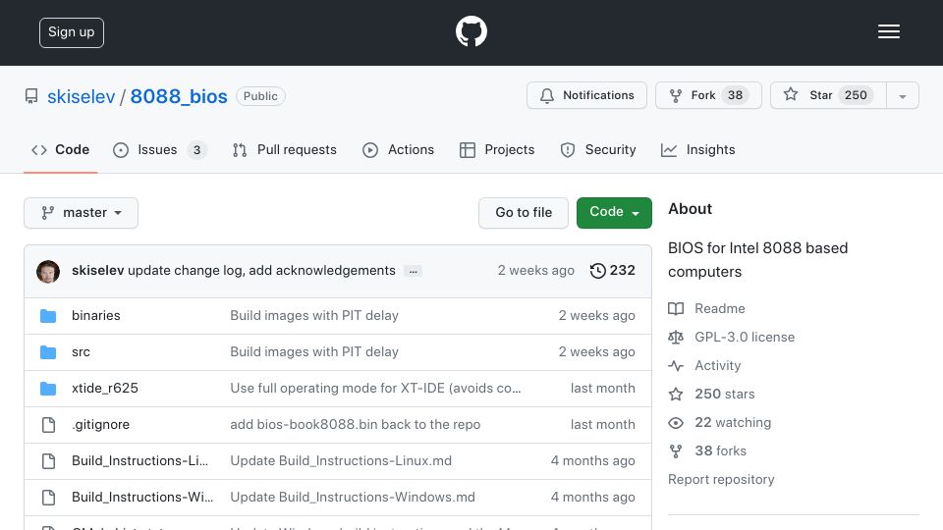Click skiselev commit author name
943x530 pixels.
point(97,271)
